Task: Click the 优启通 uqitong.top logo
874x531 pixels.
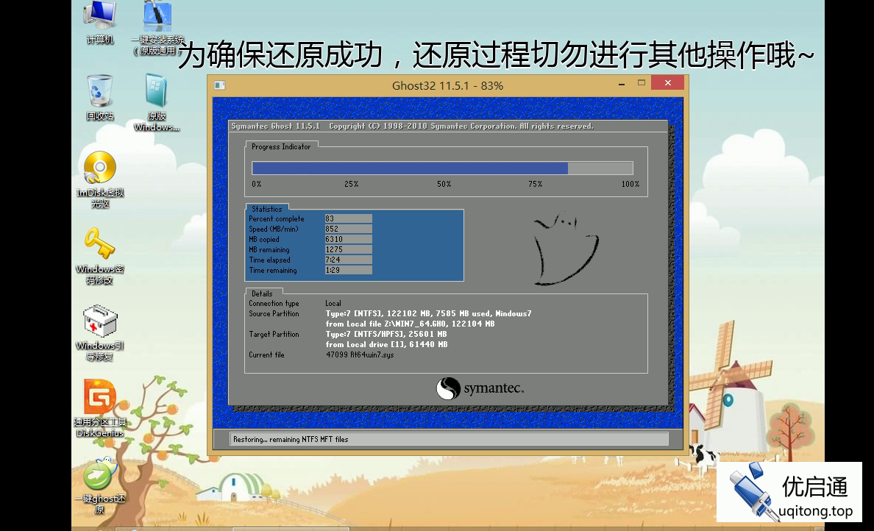Action: (x=789, y=492)
